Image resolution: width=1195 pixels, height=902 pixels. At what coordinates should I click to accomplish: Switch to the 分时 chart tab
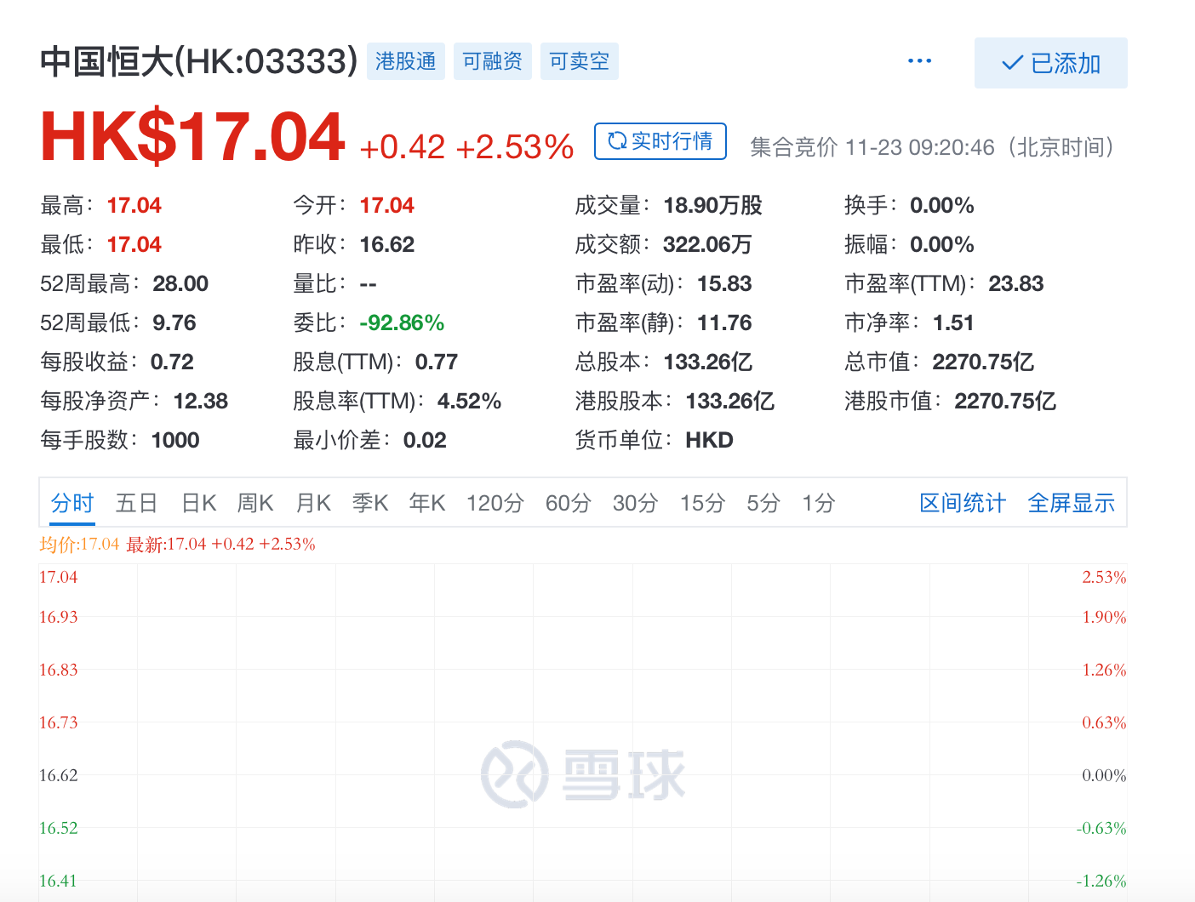(x=72, y=503)
